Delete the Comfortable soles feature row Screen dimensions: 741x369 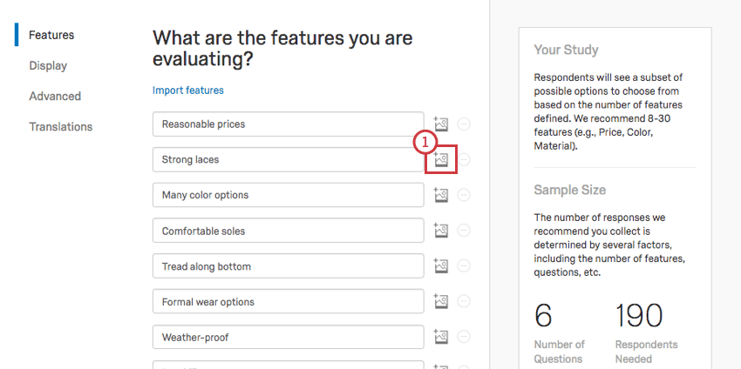(x=464, y=231)
